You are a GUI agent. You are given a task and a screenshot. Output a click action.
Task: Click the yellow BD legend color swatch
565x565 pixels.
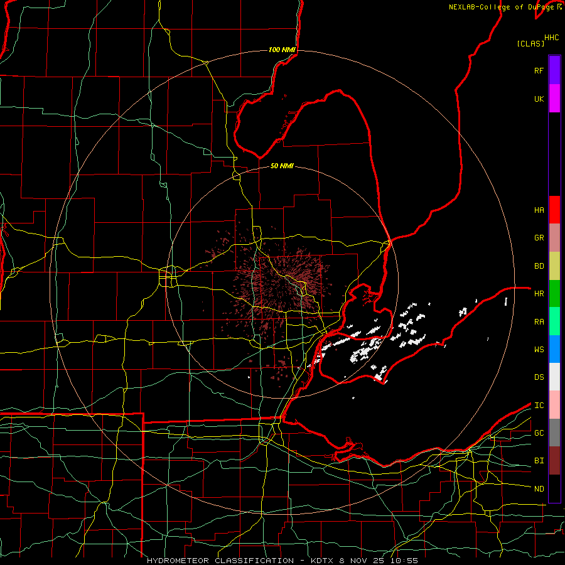point(554,266)
